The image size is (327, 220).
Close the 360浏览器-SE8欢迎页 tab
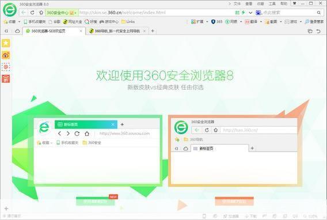(x=81, y=31)
